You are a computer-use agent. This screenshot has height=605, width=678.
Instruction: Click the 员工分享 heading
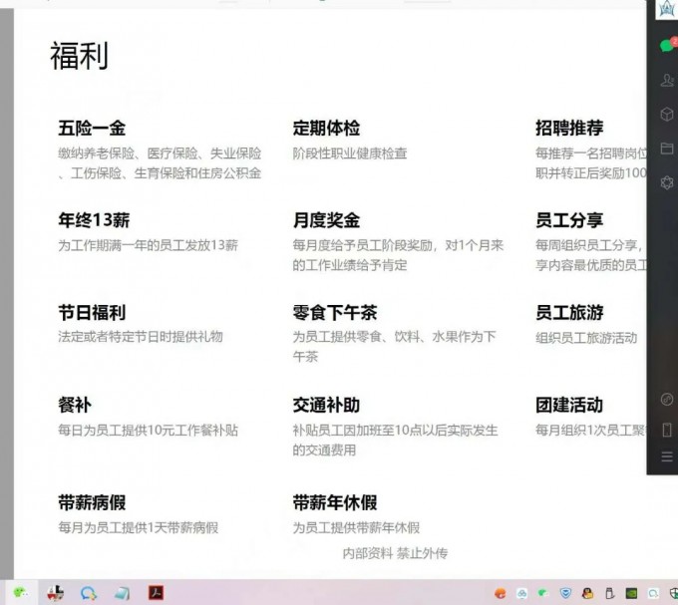tap(569, 220)
